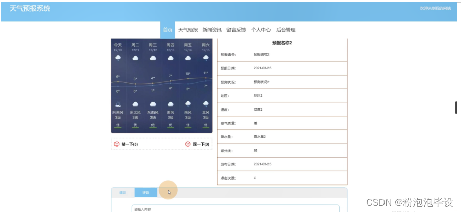The width and height of the screenshot is (461, 212).
Task: Click the weekly weather forecast image
Action: point(162,86)
